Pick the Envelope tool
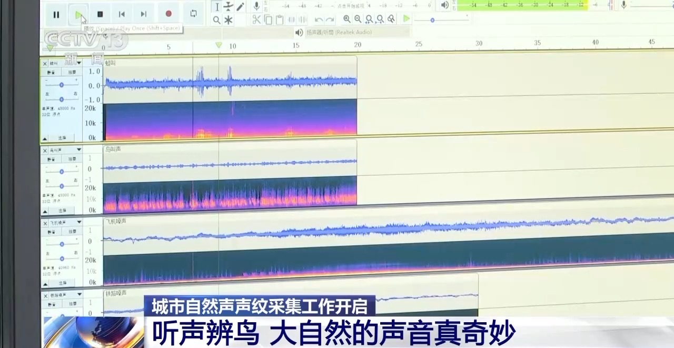 (228, 6)
